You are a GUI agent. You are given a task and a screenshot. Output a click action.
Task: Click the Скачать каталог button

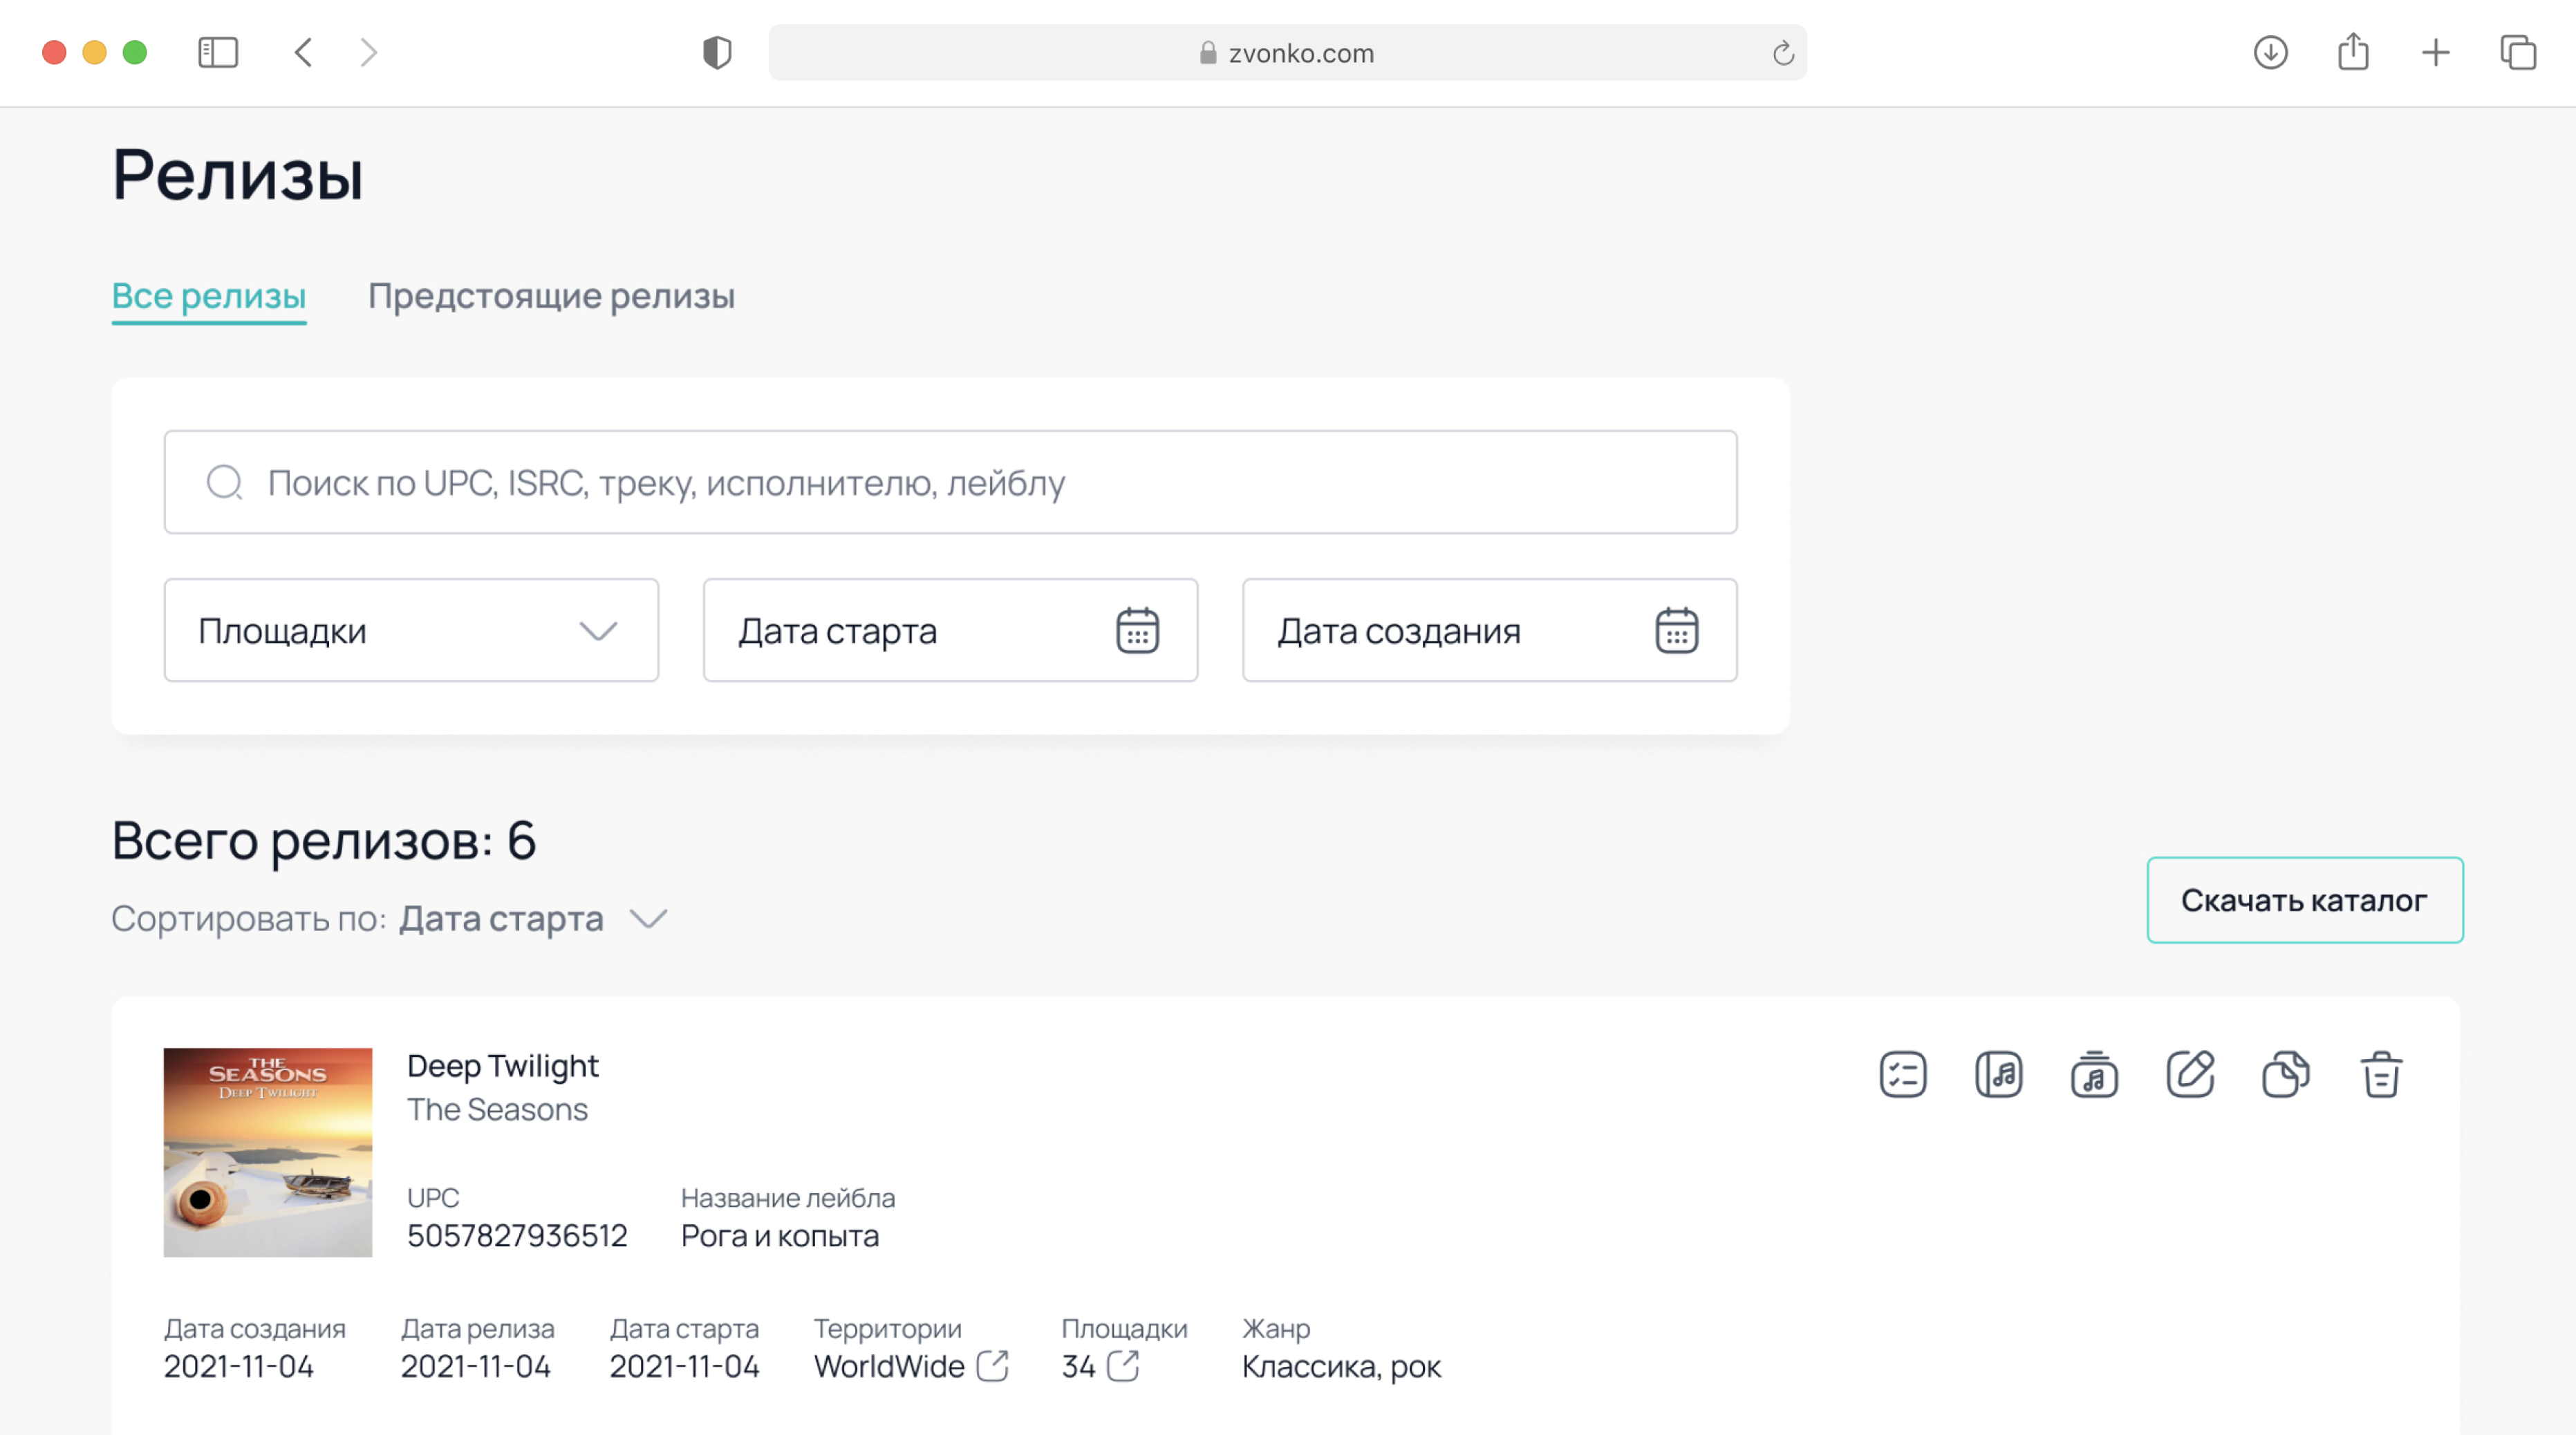[2304, 900]
